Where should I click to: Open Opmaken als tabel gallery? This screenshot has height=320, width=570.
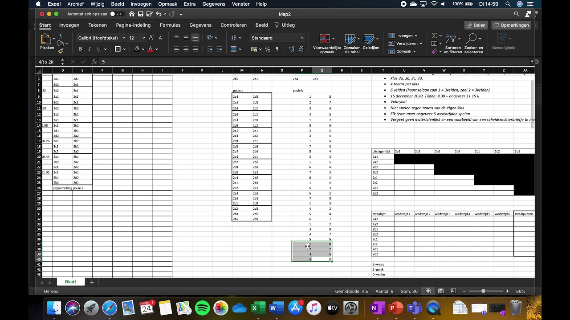pyautogui.click(x=352, y=44)
